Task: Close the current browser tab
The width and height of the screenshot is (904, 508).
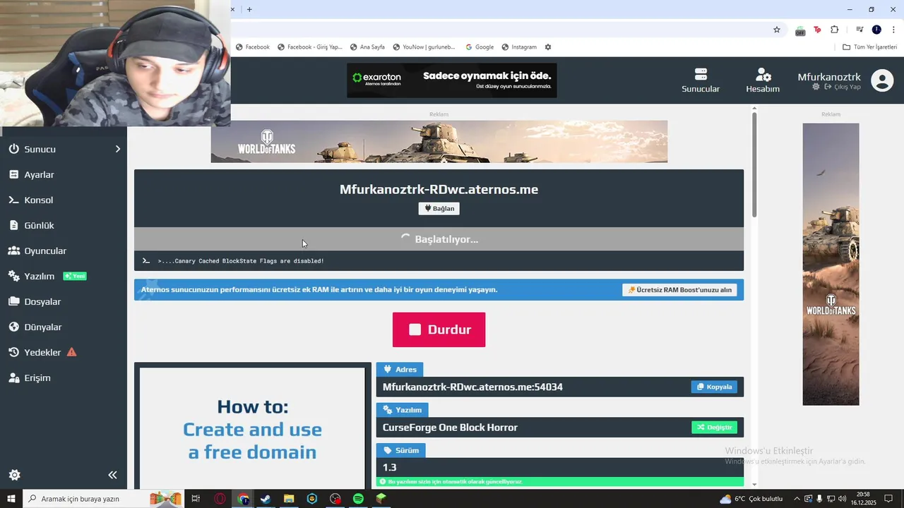Action: [232, 9]
